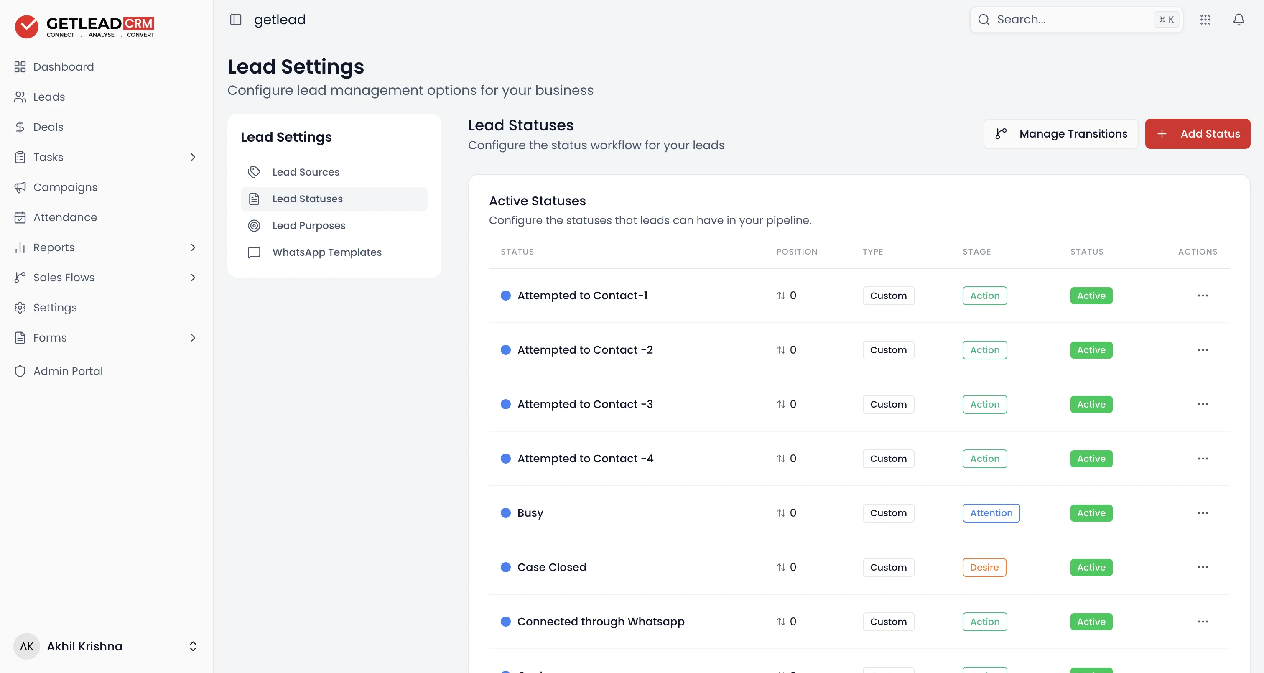This screenshot has height=673, width=1264.
Task: Click the WhatsApp Templates chat icon
Action: pos(254,252)
